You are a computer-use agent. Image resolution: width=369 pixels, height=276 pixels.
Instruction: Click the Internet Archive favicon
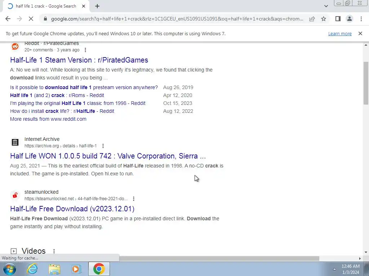[15, 142]
